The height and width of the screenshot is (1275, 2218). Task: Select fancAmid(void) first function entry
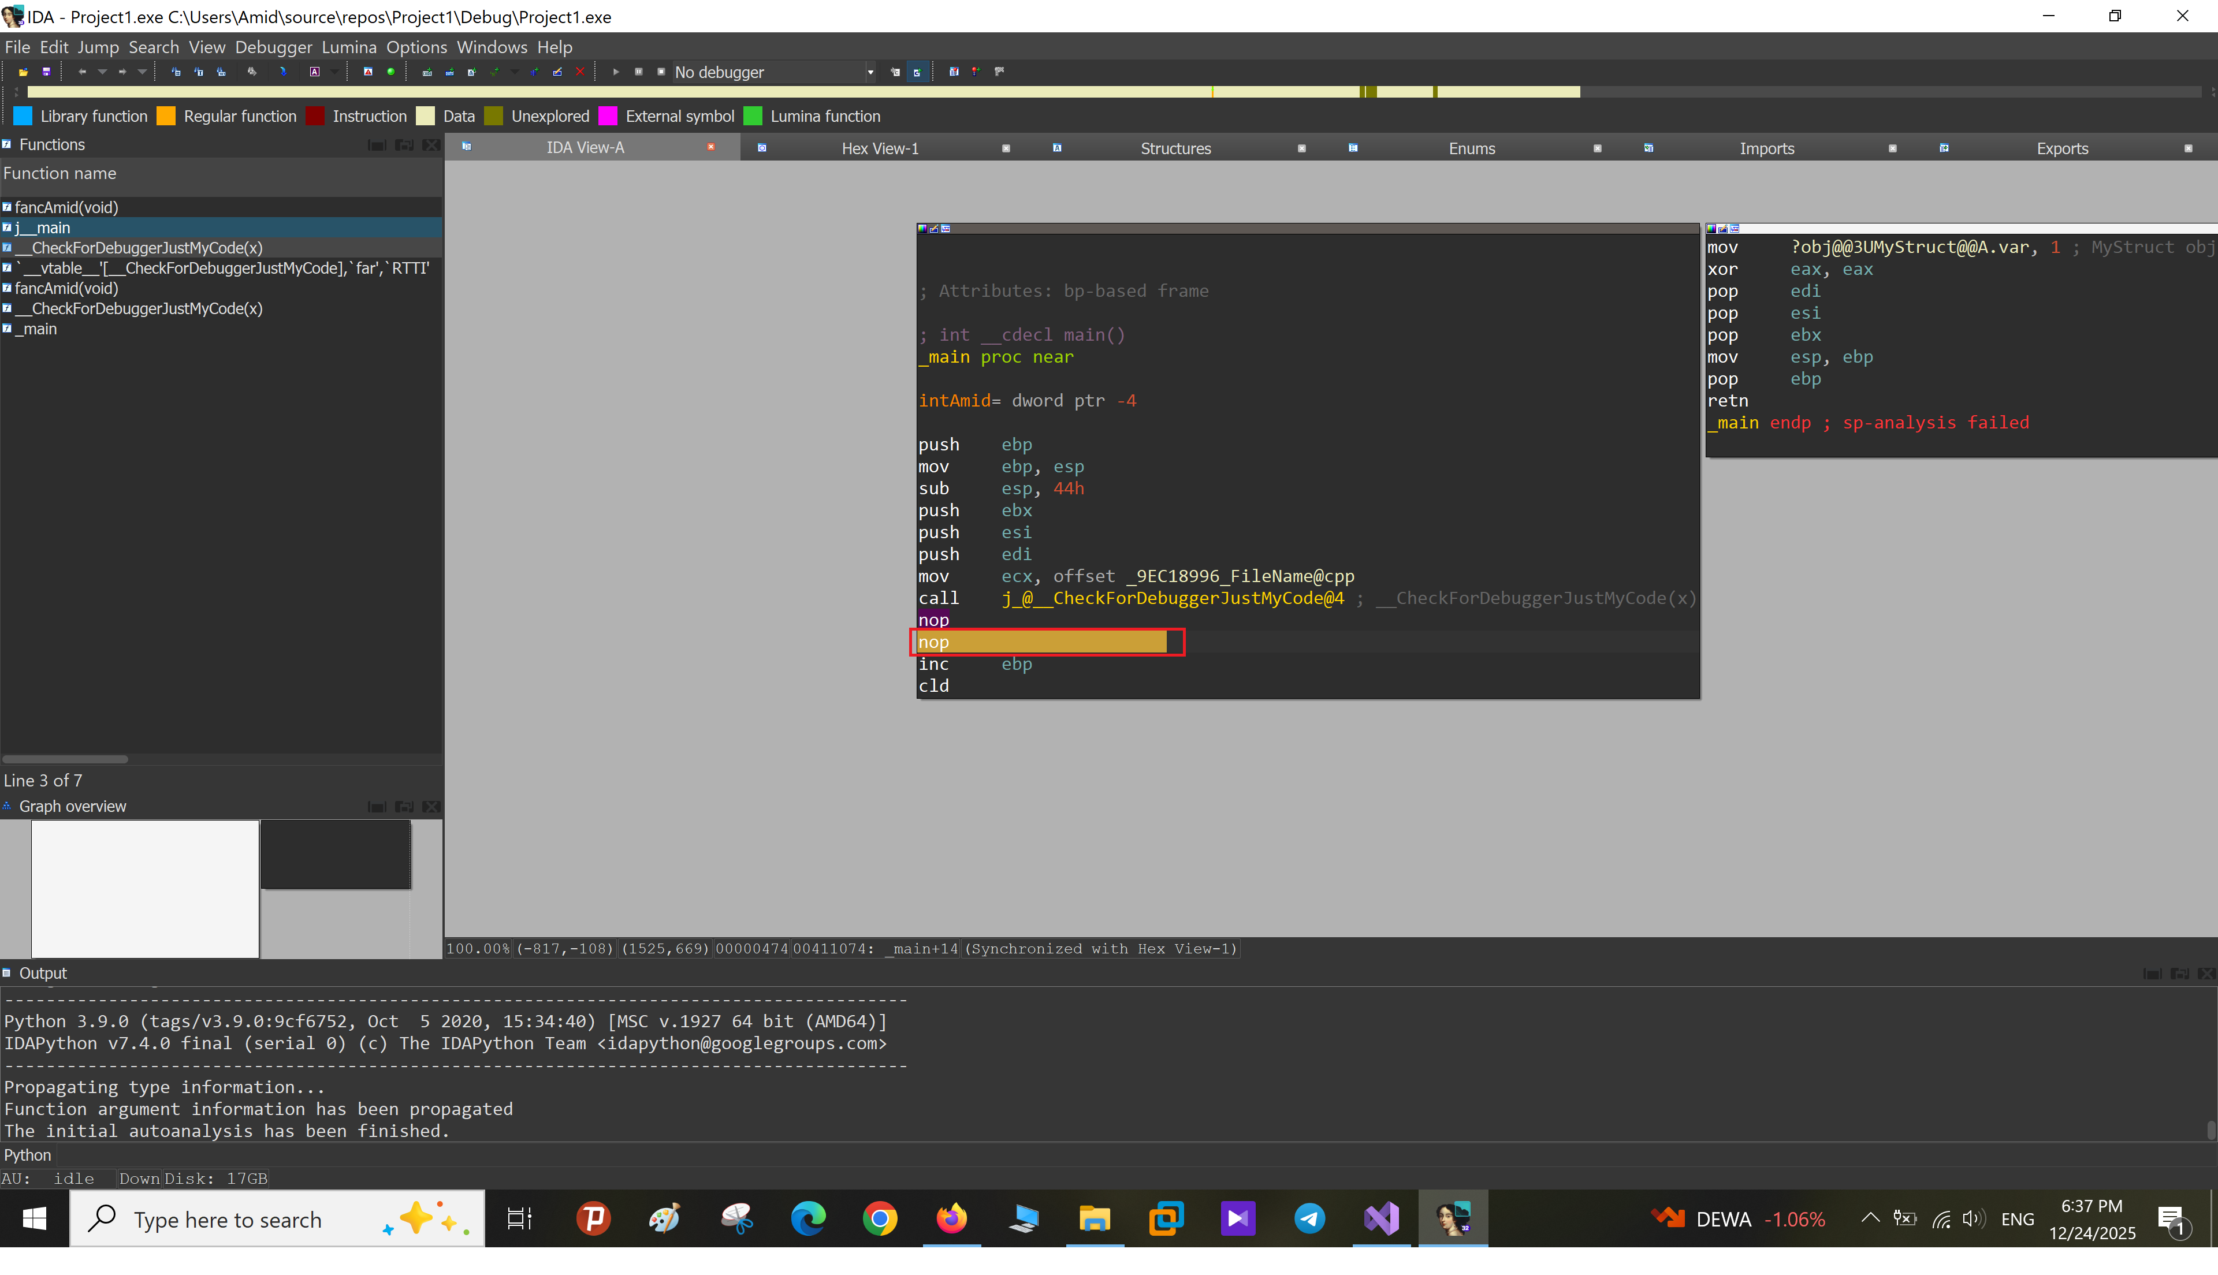(66, 207)
